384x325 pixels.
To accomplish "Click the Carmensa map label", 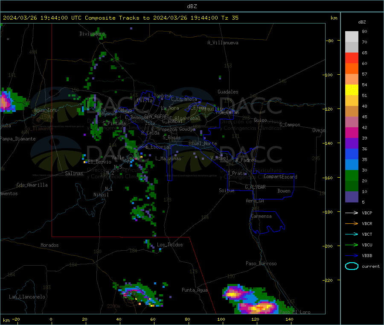I will tap(261, 216).
